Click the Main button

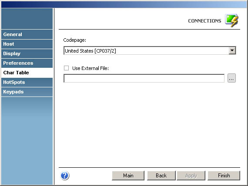[x=128, y=176]
